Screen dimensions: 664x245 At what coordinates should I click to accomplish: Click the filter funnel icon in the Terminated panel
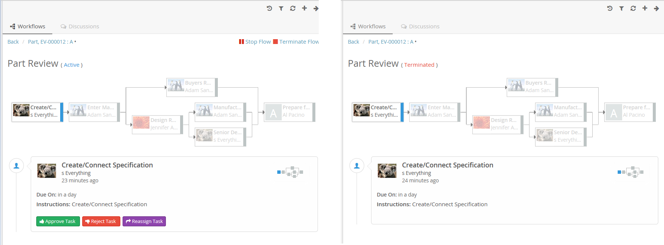[621, 8]
